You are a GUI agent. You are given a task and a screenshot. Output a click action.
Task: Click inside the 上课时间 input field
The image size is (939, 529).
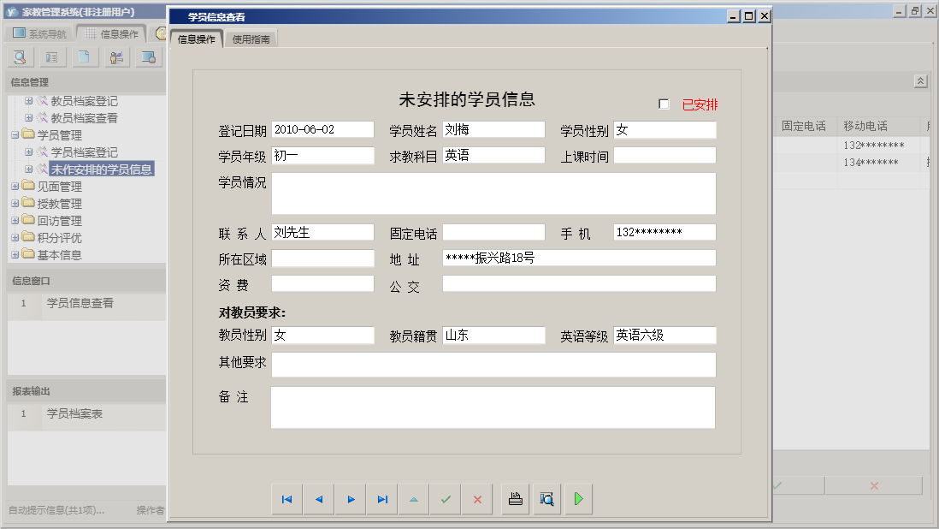pos(664,155)
